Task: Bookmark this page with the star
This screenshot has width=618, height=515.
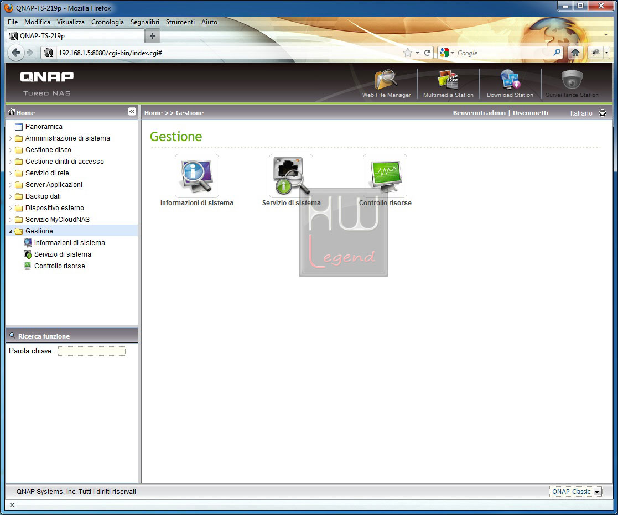Action: pyautogui.click(x=408, y=53)
